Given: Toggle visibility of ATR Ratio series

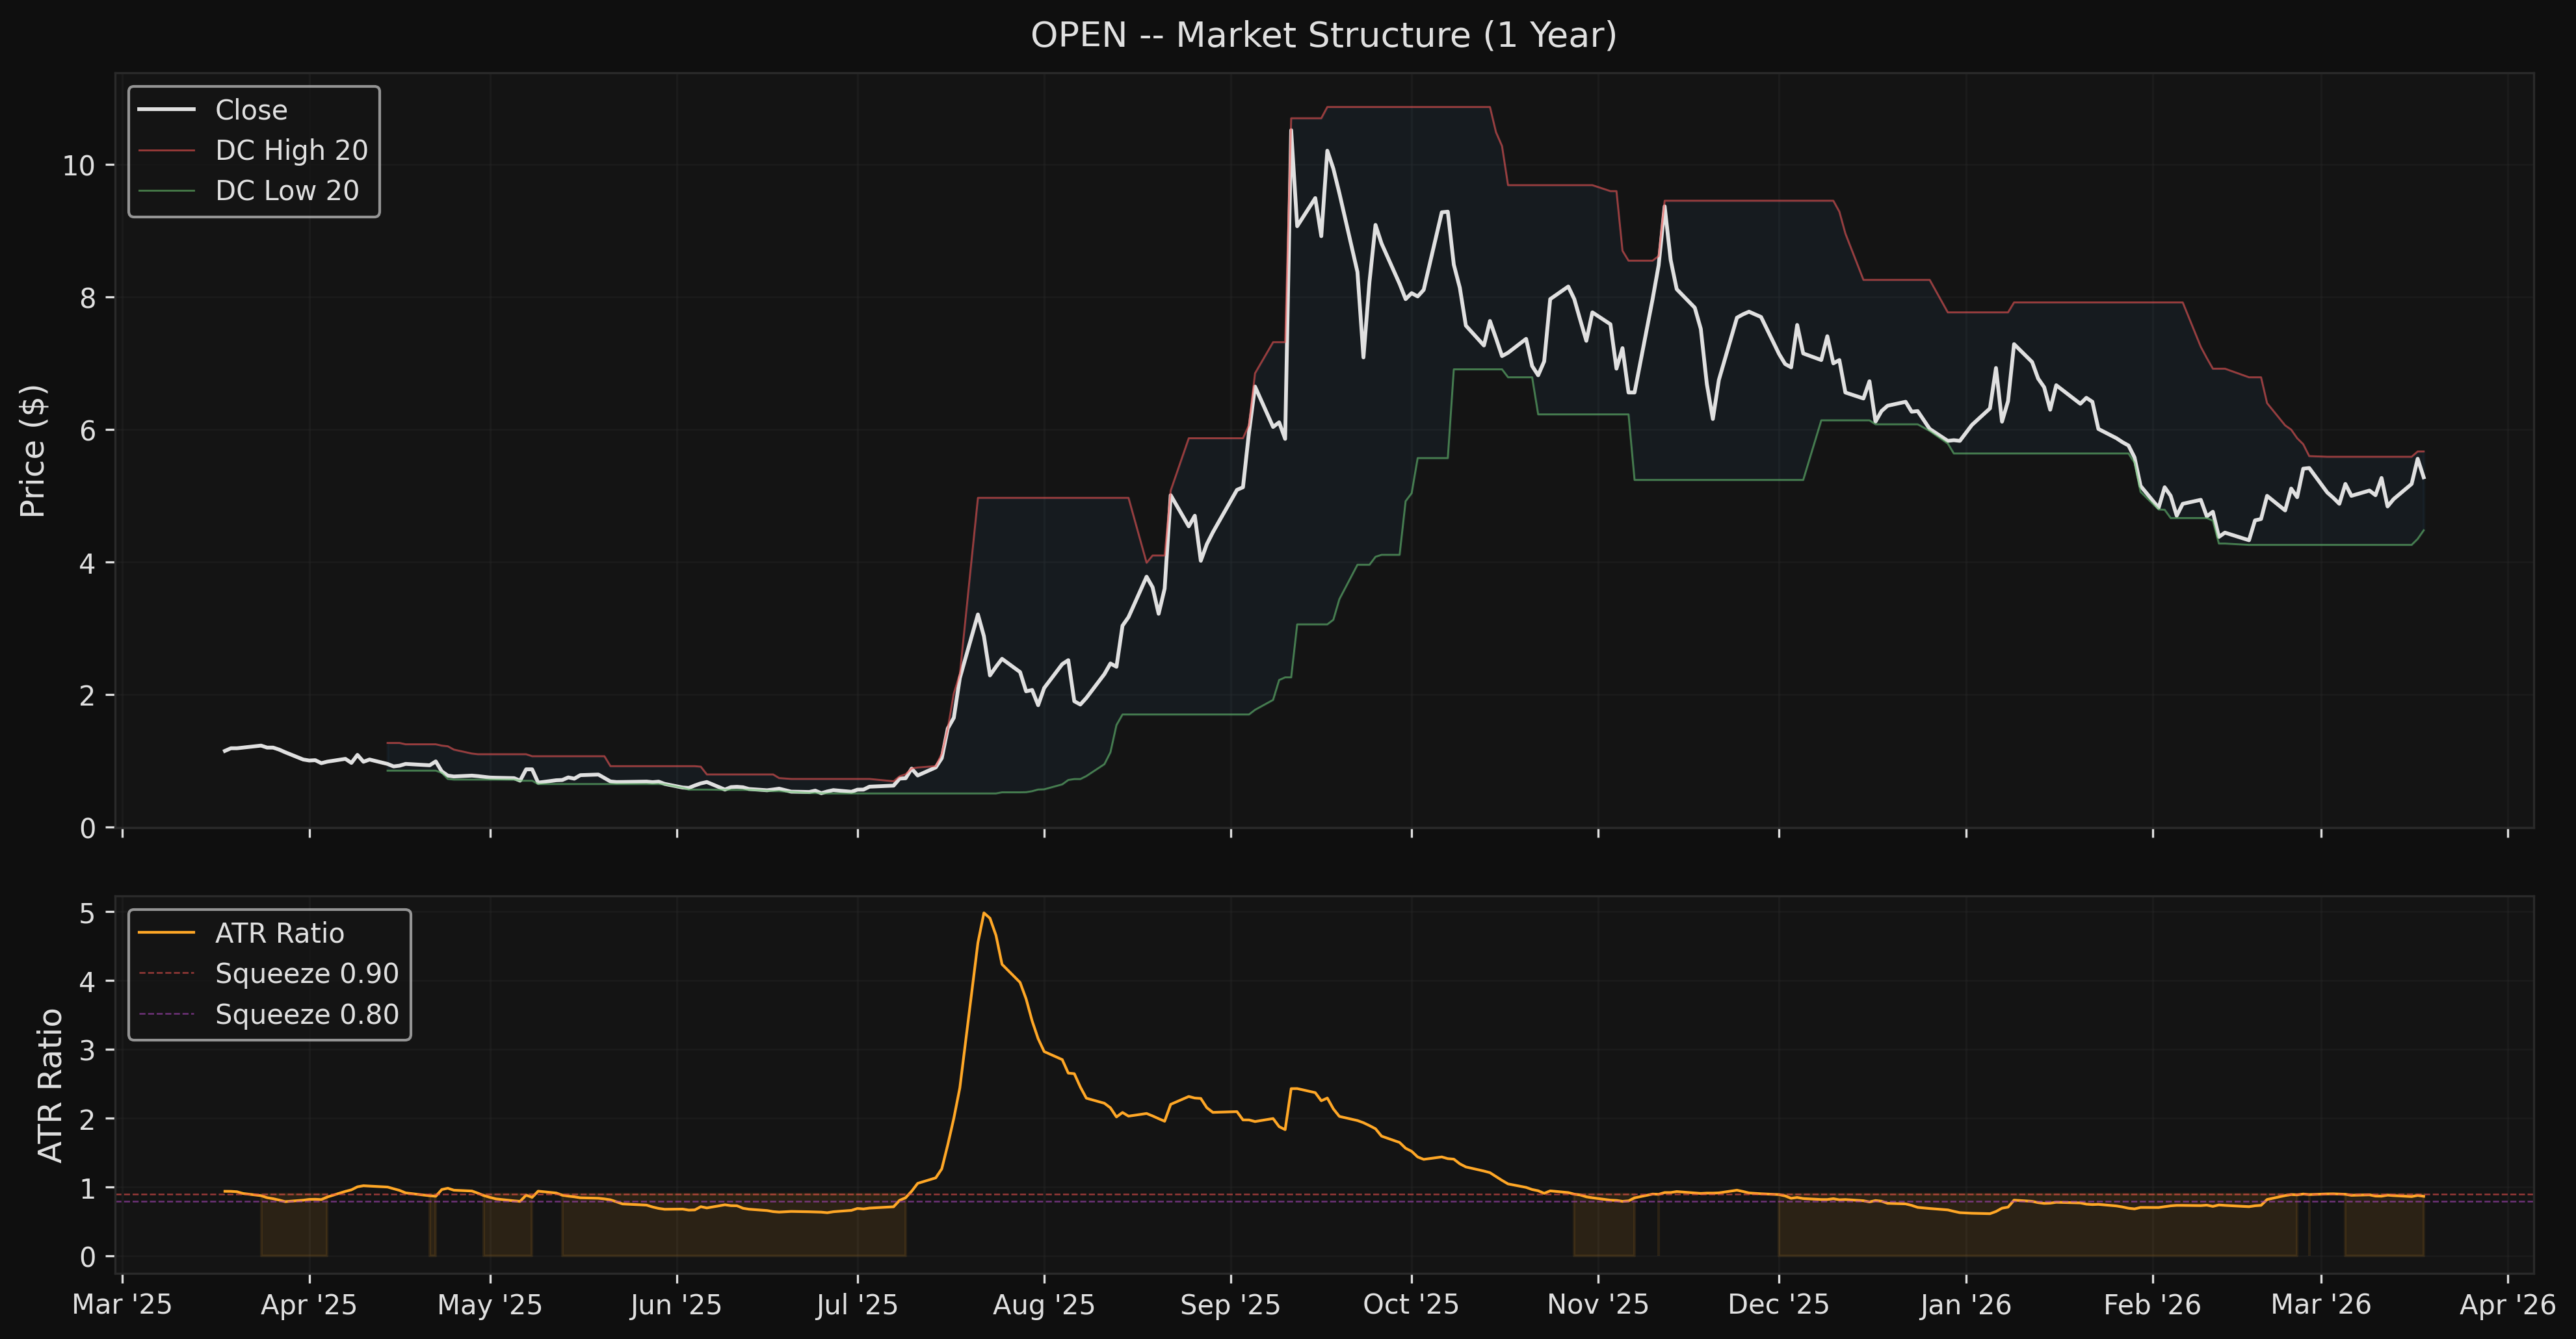Looking at the screenshot, I should (280, 932).
